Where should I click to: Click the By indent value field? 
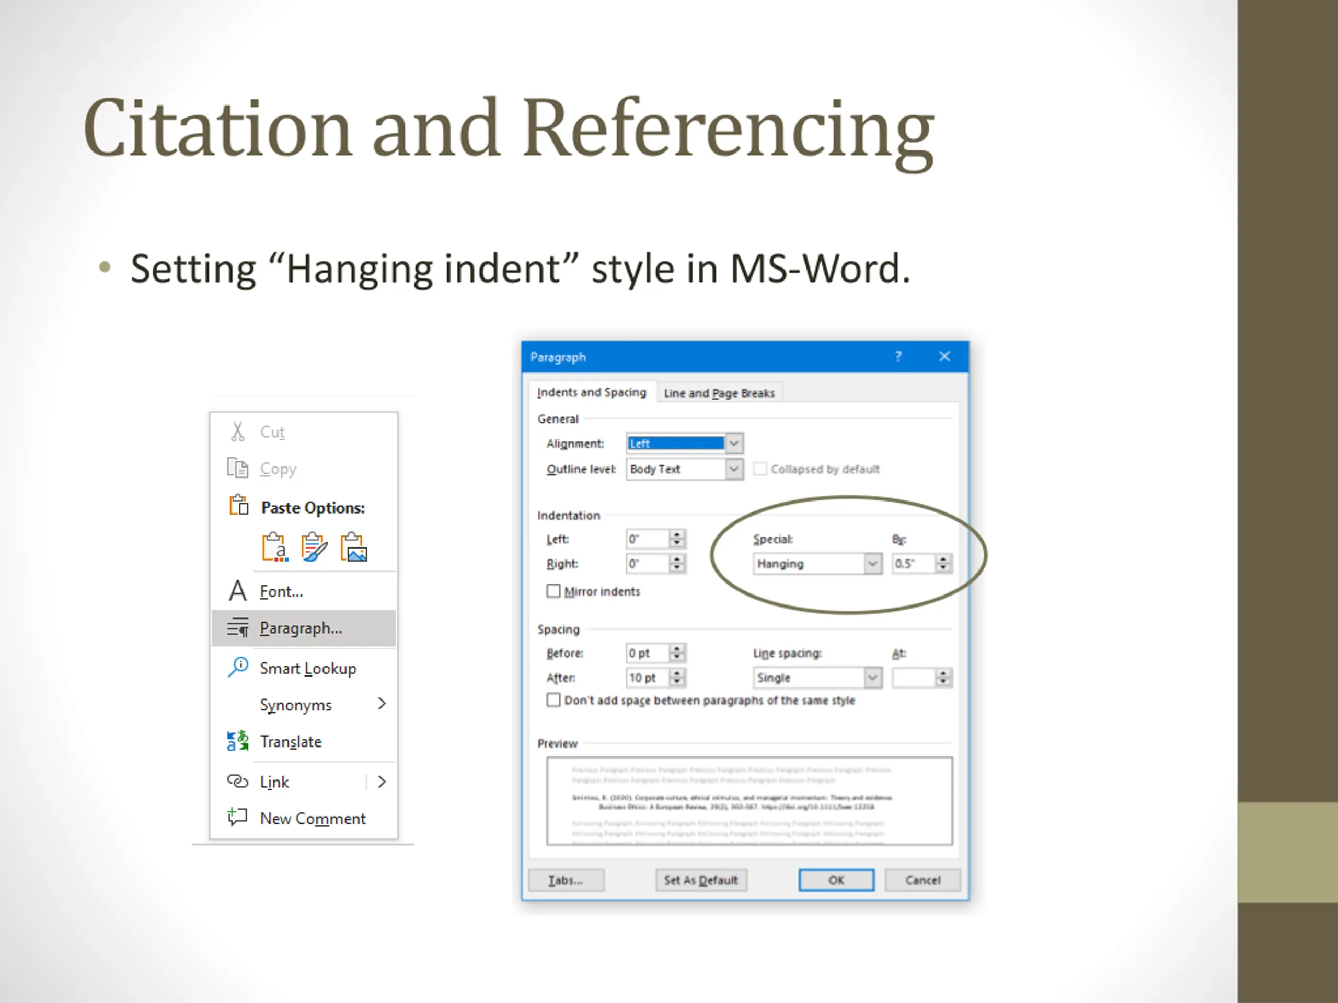tap(914, 564)
